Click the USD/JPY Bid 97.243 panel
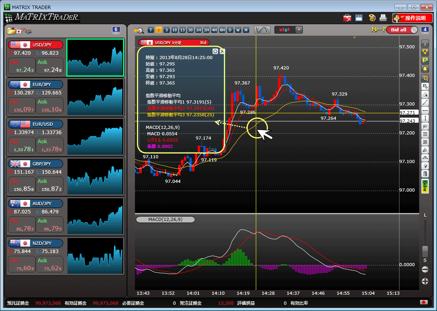 pos(22,66)
